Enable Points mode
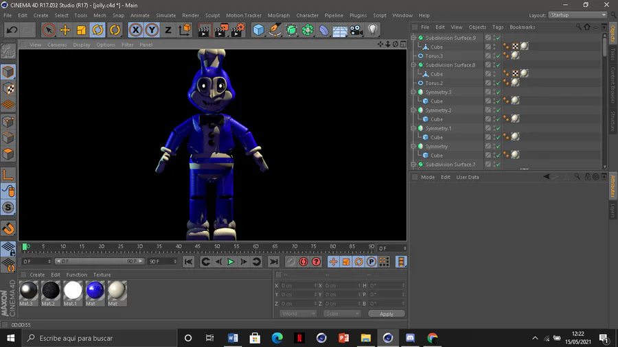Image resolution: width=618 pixels, height=347 pixels. click(x=8, y=121)
